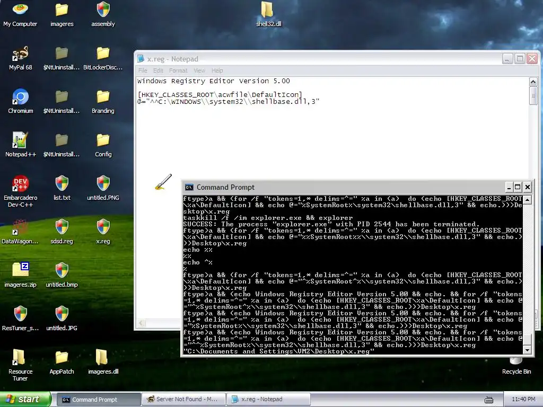Viewport: 543px width, 407px height.
Task: Click Command Prompt scrollbar down arrow
Action: coord(527,350)
